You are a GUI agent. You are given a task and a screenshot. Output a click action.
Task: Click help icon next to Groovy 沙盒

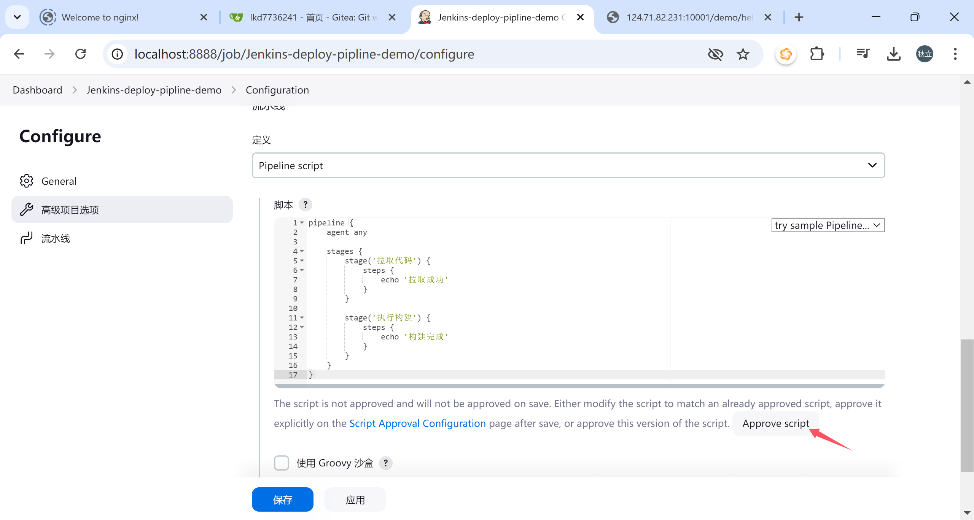click(385, 463)
